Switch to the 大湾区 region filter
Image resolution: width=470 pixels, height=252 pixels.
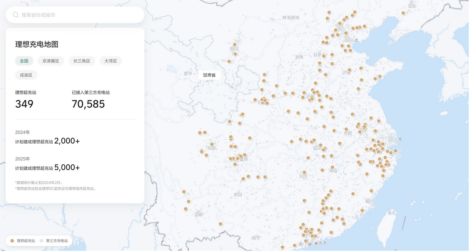point(111,61)
